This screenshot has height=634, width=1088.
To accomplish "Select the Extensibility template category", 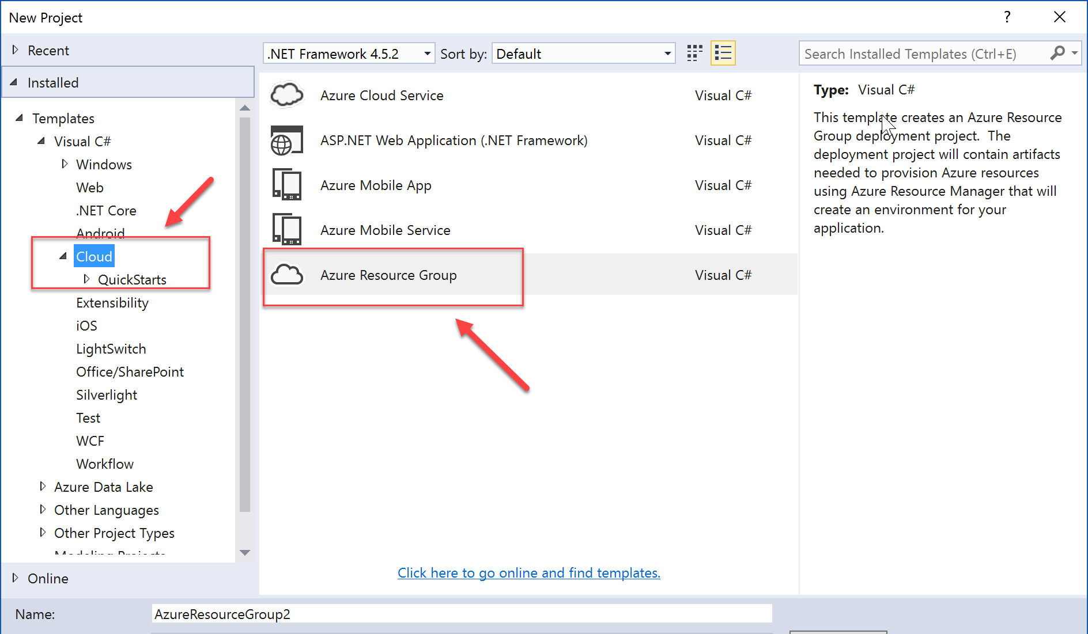I will [112, 303].
